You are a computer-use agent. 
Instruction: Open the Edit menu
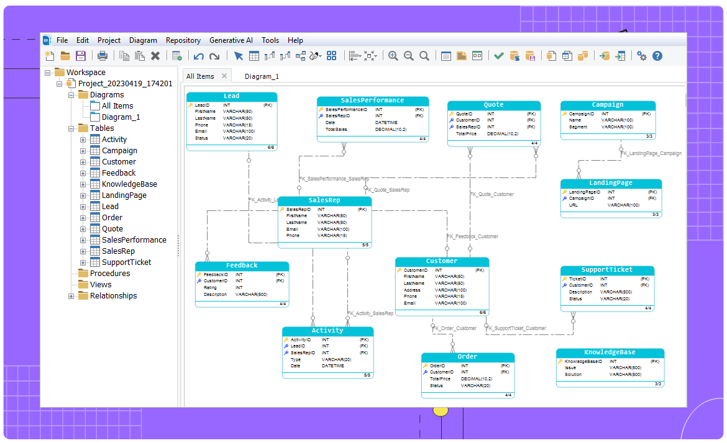(83, 40)
